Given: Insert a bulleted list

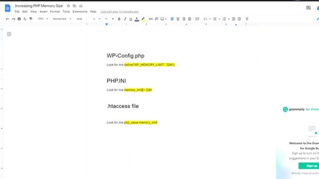Looking at the screenshot, I should point(215,19).
